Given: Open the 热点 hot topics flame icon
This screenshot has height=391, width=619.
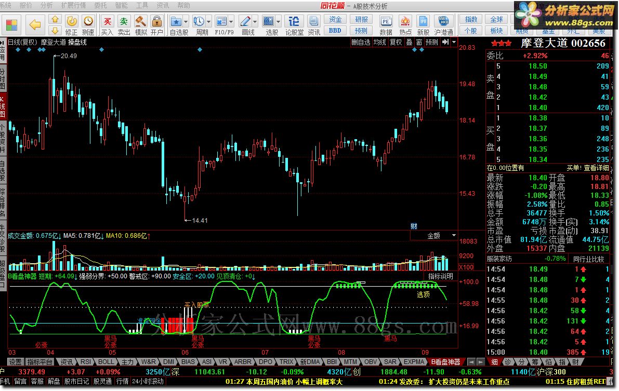Looking at the screenshot, I should tap(405, 21).
